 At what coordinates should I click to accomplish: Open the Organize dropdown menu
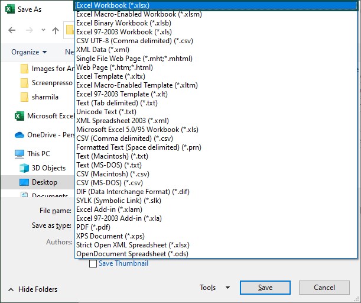click(29, 52)
